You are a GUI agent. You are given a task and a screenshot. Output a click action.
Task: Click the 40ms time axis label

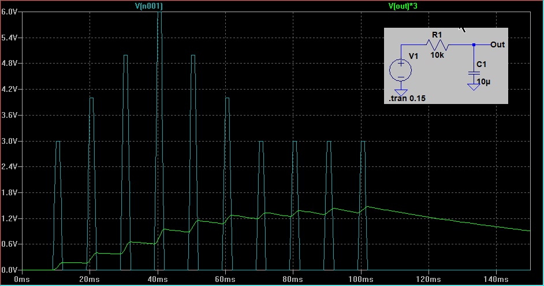158,279
